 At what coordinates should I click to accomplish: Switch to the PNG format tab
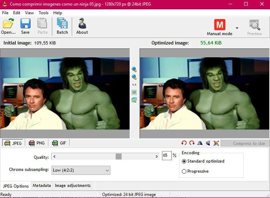[x=36, y=143]
